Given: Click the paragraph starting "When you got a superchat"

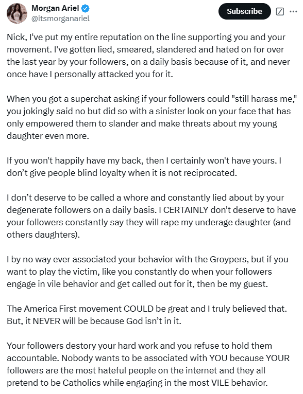Looking at the screenshot, I should 151,117.
